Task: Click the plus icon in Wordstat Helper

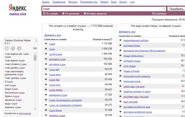Action: click(x=7, y=48)
